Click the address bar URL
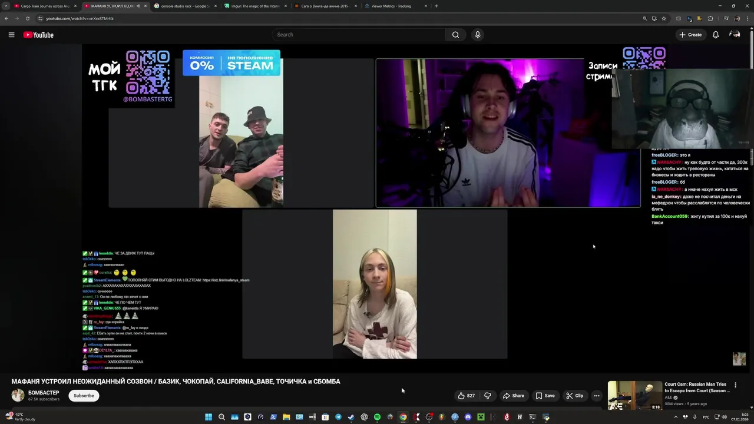Viewport: 754px width, 424px height. click(x=80, y=18)
